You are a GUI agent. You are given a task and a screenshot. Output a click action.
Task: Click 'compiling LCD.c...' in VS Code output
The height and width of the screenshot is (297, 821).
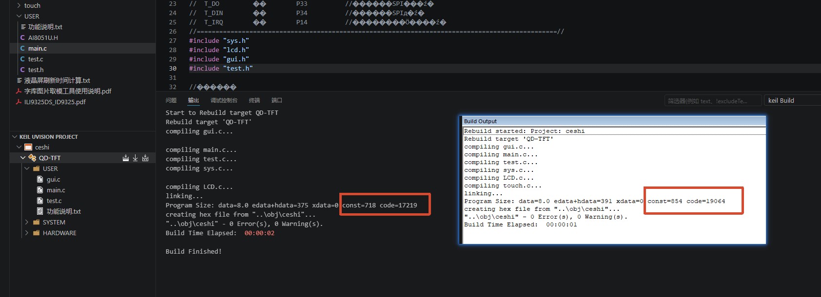coord(199,186)
